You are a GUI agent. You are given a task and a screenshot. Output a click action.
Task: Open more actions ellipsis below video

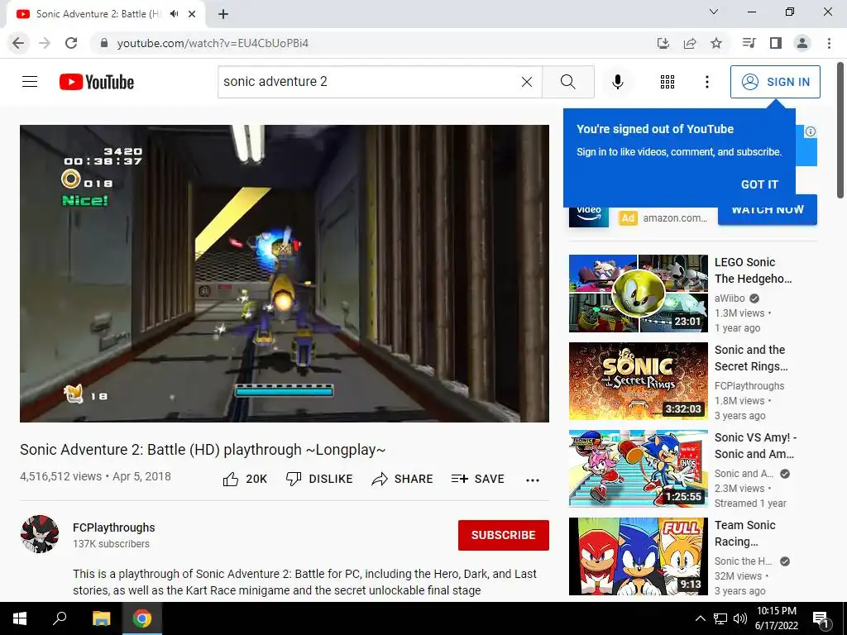[533, 480]
